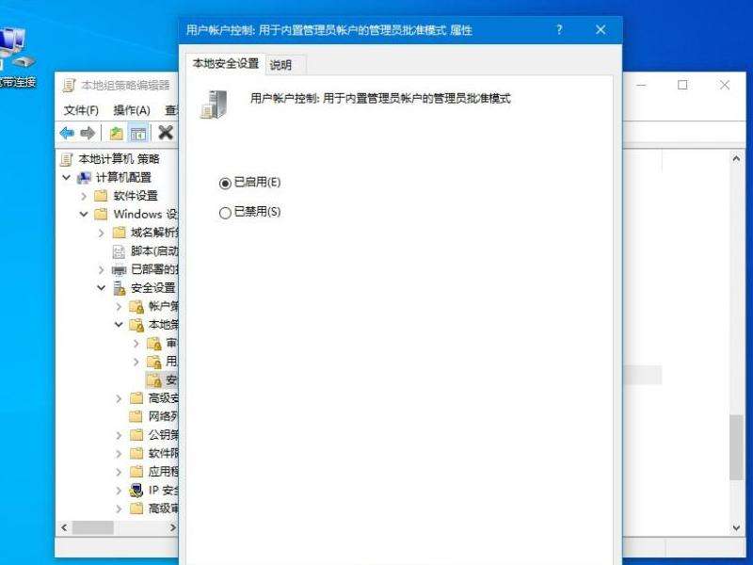Expand the 软件设置 folder
The image size is (753, 565).
pos(84,196)
